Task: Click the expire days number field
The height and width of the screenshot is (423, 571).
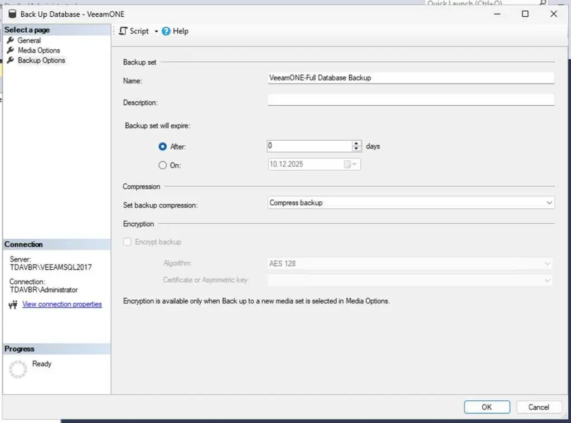Action: 309,146
